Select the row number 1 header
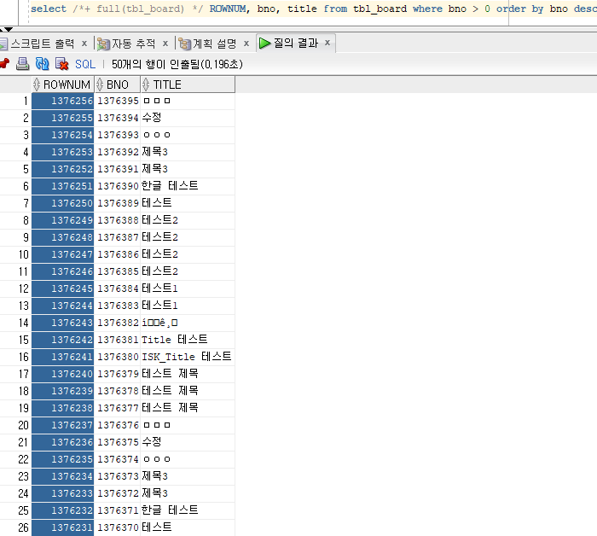This screenshot has height=536, width=597. coord(15,101)
